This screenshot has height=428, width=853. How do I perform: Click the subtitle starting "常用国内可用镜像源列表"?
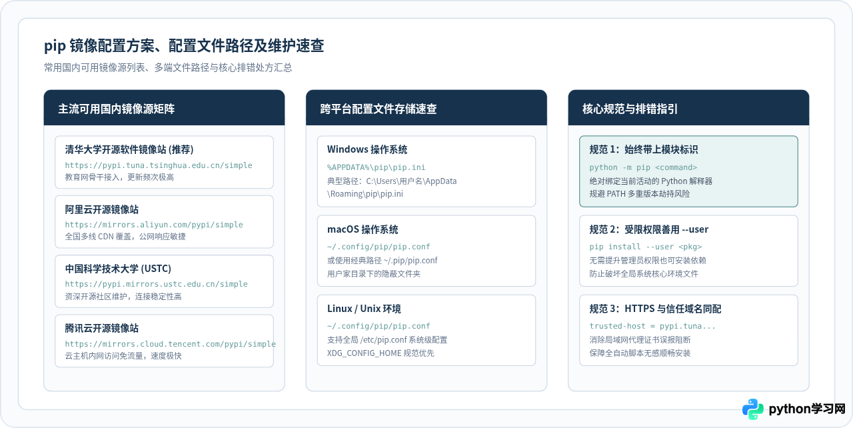(x=168, y=67)
